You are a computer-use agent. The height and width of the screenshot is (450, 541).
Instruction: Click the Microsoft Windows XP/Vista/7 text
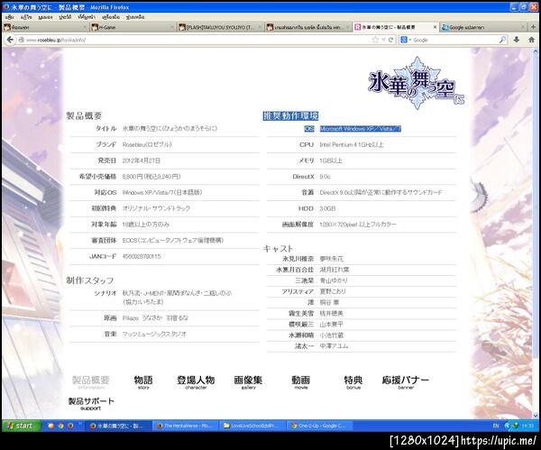[360, 129]
